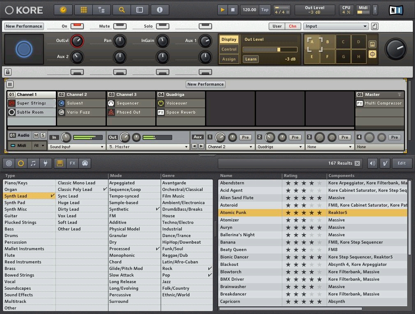
Task: Open the Midi All channel dropdown
Action: (x=39, y=145)
